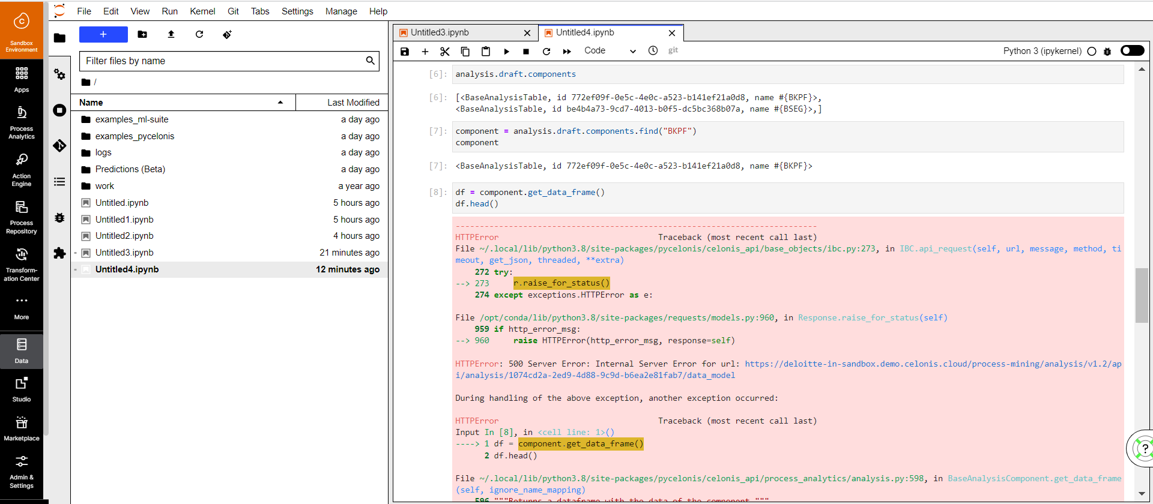
Task: Open the table of contents panel
Action: [59, 182]
